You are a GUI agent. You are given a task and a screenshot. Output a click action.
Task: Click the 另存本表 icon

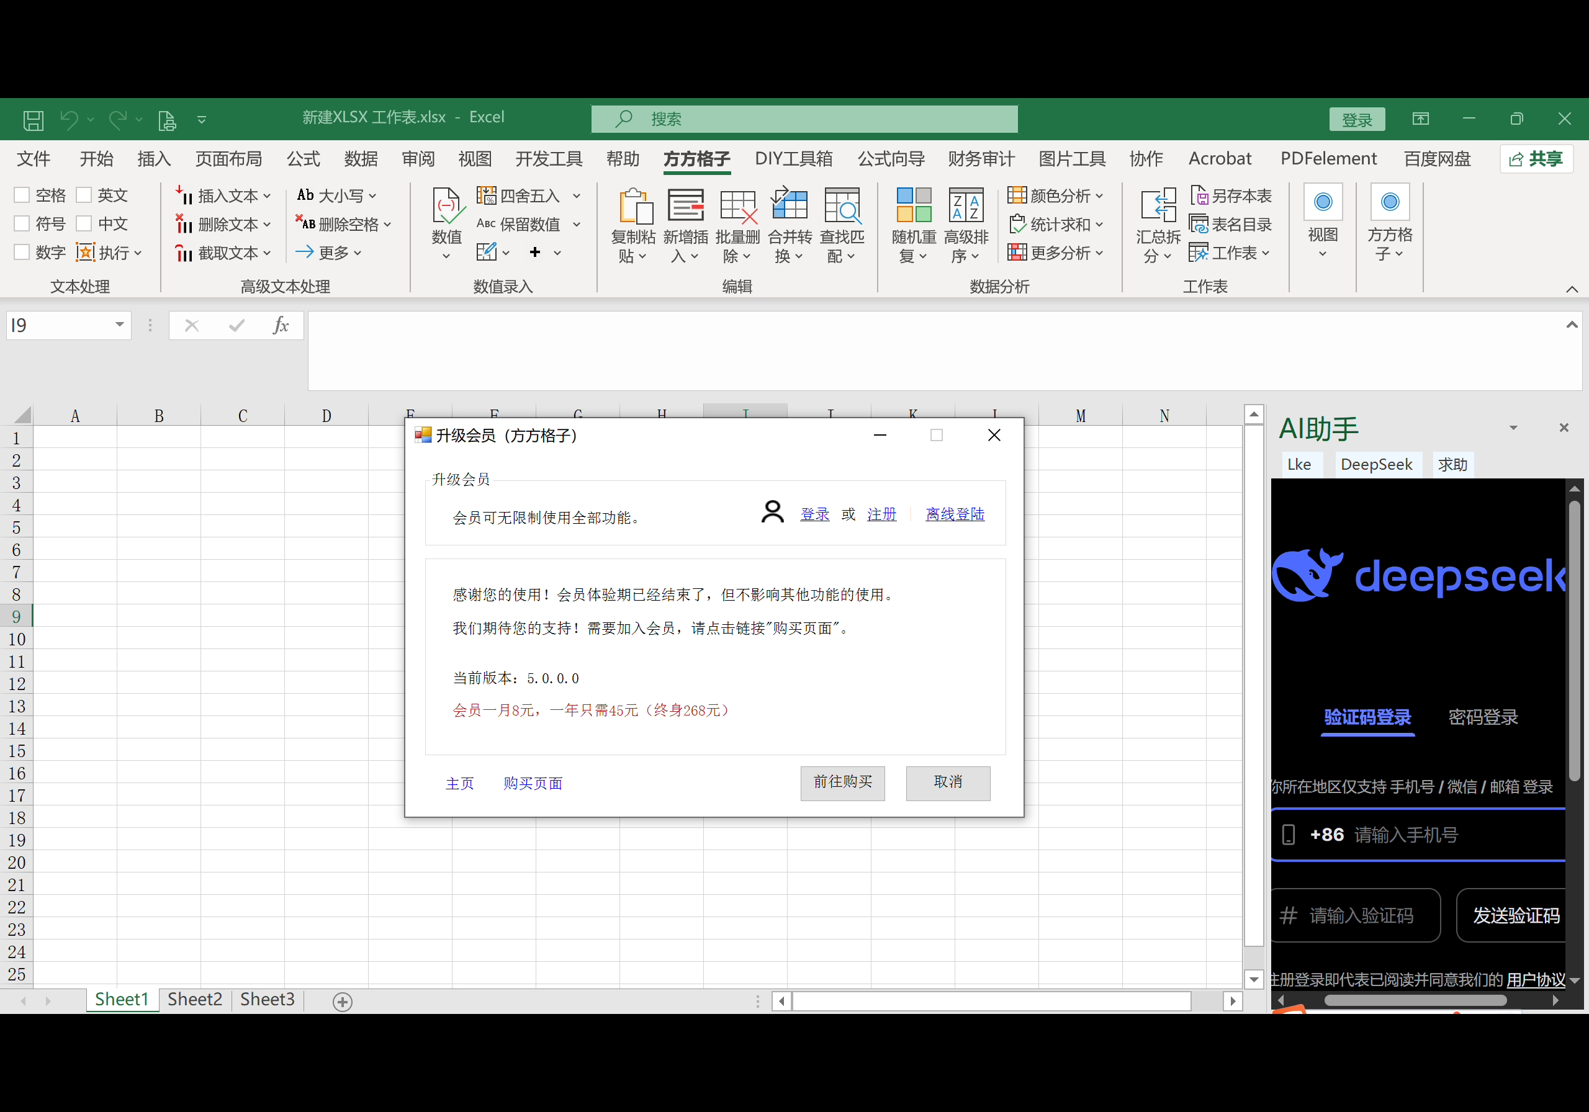(1199, 196)
